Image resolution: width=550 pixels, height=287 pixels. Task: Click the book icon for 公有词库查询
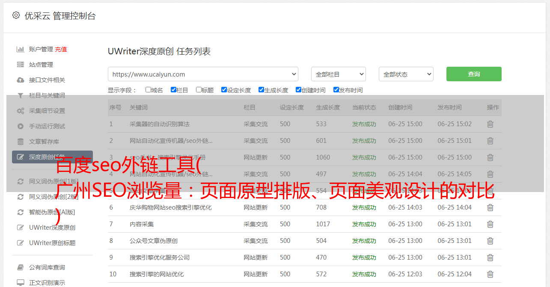click(x=20, y=267)
